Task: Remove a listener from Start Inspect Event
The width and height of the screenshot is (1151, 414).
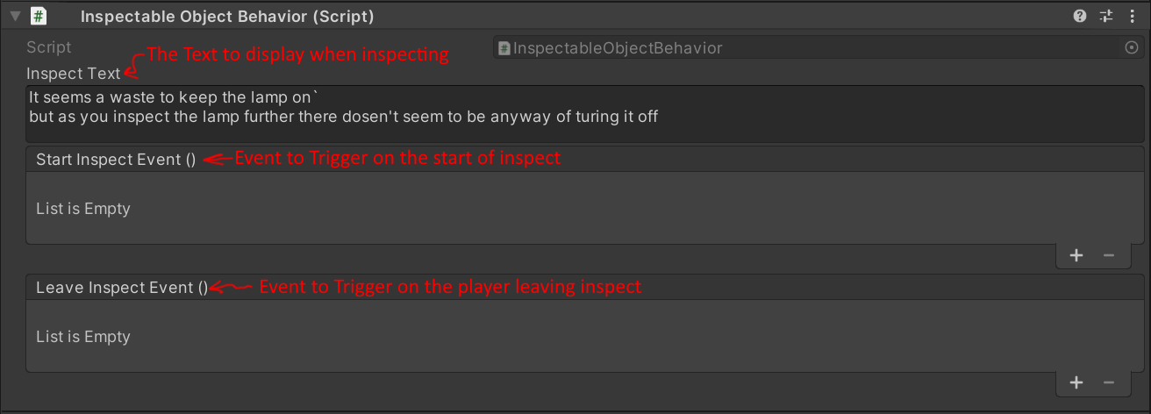Action: click(x=1109, y=255)
